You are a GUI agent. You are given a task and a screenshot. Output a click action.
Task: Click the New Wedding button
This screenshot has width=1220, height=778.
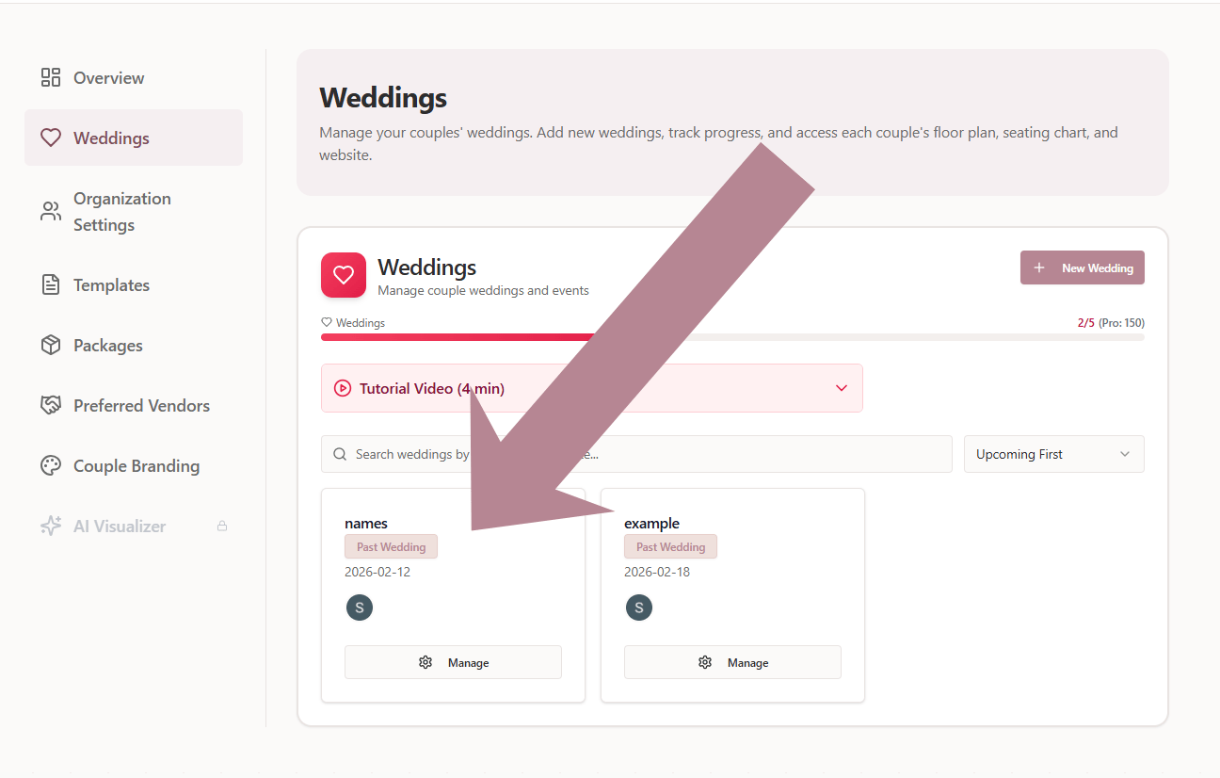click(1083, 267)
